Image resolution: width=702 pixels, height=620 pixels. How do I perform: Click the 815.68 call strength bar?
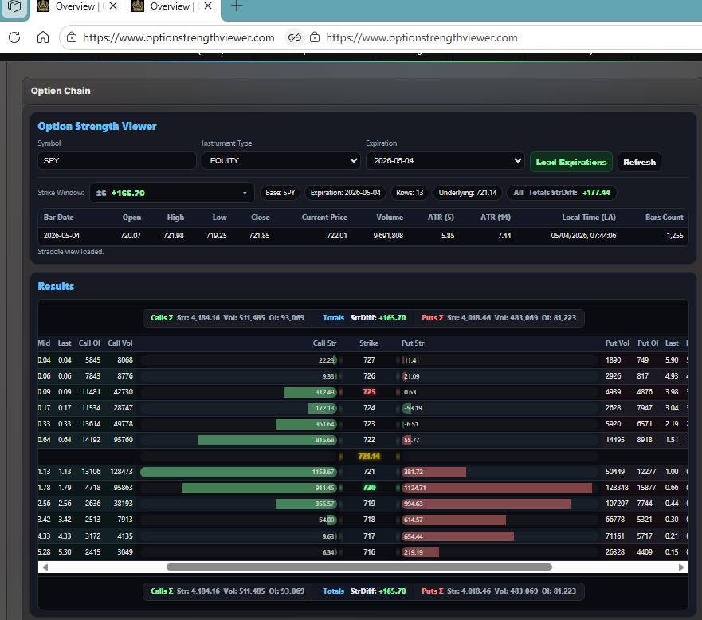267,440
